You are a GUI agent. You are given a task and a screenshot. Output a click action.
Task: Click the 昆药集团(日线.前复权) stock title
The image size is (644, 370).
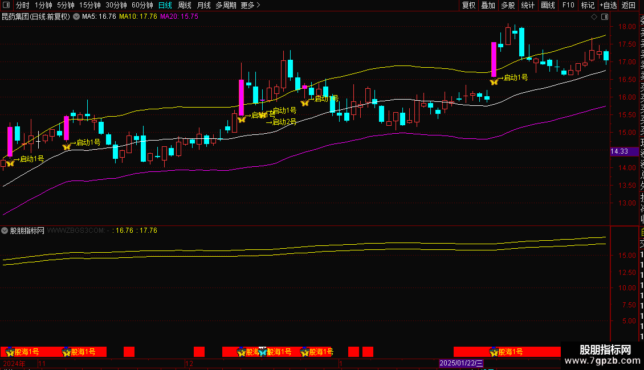pyautogui.click(x=36, y=17)
